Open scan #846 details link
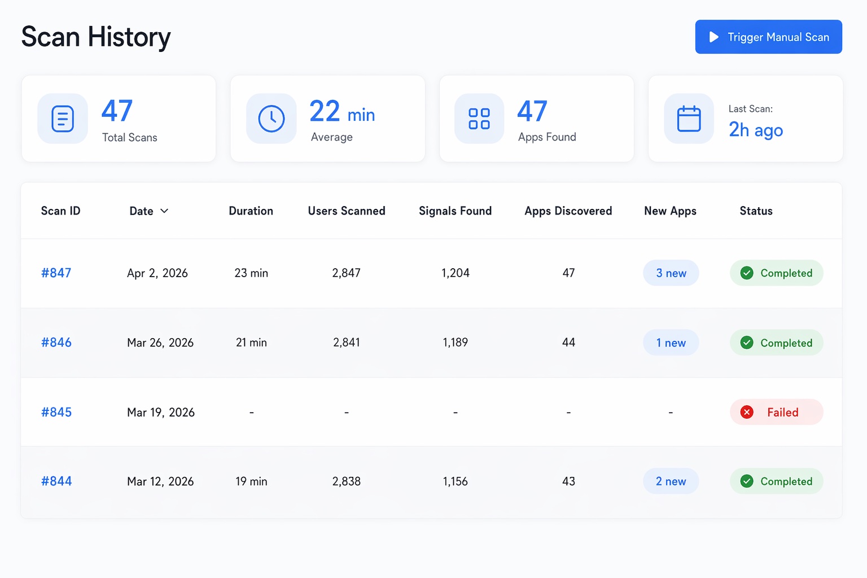 coord(56,343)
